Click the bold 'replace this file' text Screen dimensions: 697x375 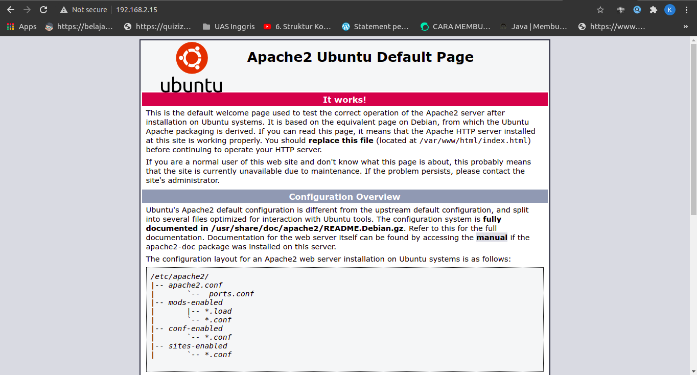tap(341, 140)
